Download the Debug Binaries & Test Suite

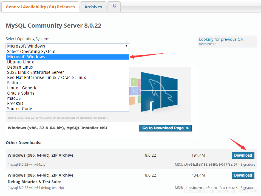coord(243,175)
